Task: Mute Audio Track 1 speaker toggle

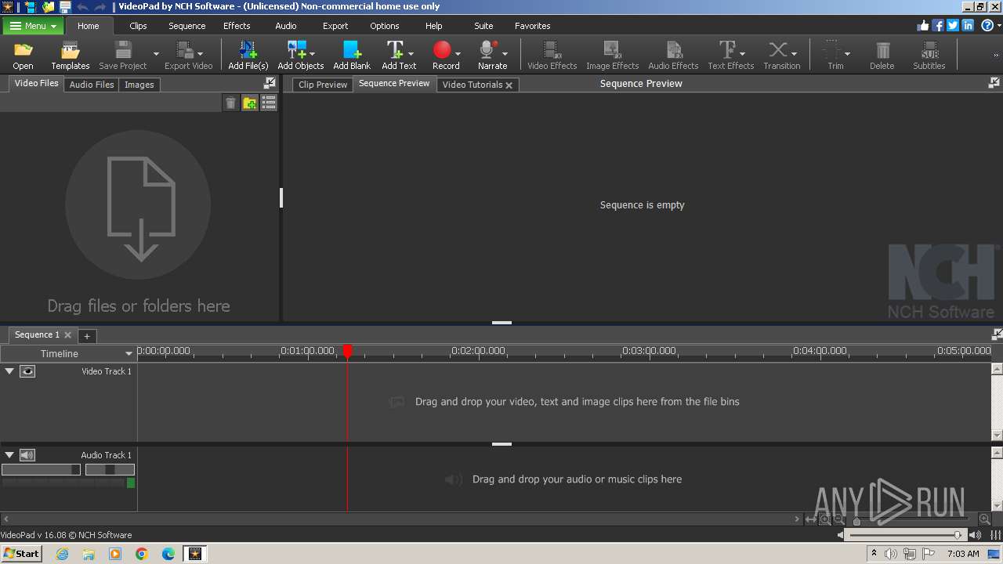Action: coord(27,455)
